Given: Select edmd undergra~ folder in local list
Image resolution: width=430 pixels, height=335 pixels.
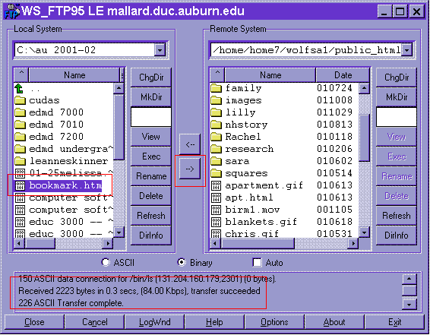Looking at the screenshot, I should 64,149.
